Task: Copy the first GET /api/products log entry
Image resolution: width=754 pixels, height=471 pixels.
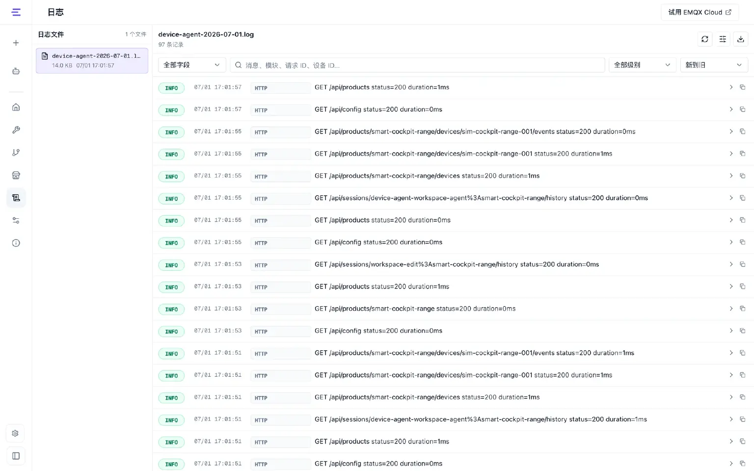Action: (x=742, y=87)
